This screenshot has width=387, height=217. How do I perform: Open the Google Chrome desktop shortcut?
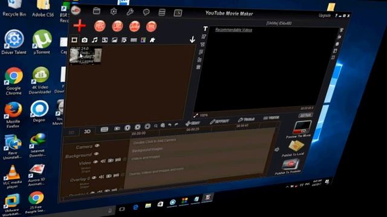[x=13, y=81]
